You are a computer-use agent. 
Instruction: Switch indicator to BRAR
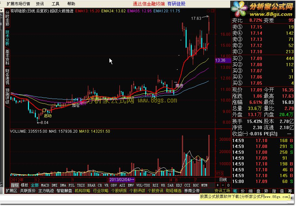point(92,185)
